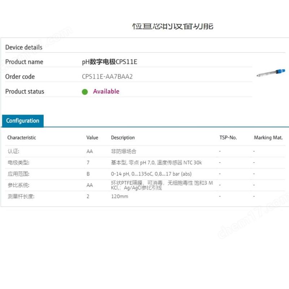This screenshot has width=289, height=289.
Task: Click the Product name label
Action: [24, 62]
